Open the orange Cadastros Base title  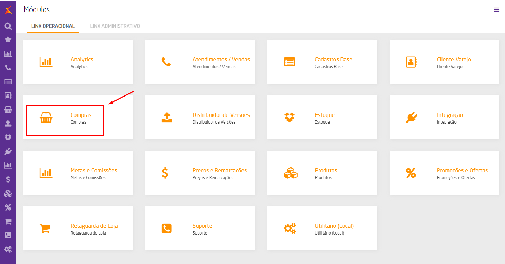pos(333,59)
